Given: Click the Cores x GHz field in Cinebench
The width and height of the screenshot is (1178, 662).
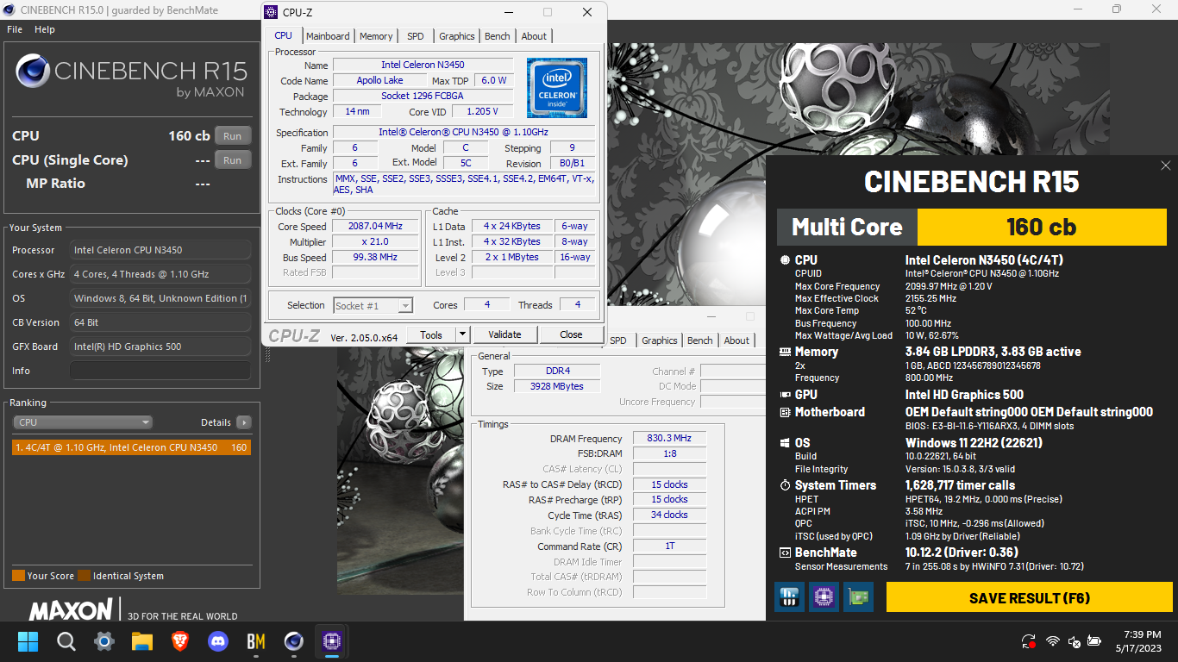Looking at the screenshot, I should (160, 274).
